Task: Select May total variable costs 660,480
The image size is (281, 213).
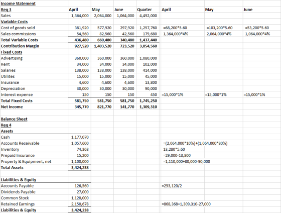Action: coord(104,40)
